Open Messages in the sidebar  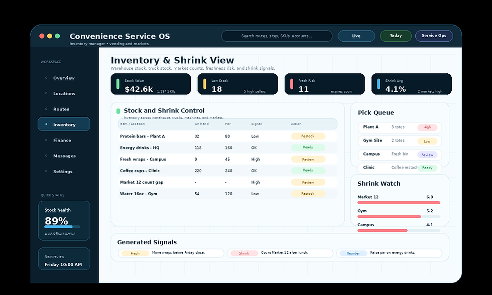click(64, 156)
